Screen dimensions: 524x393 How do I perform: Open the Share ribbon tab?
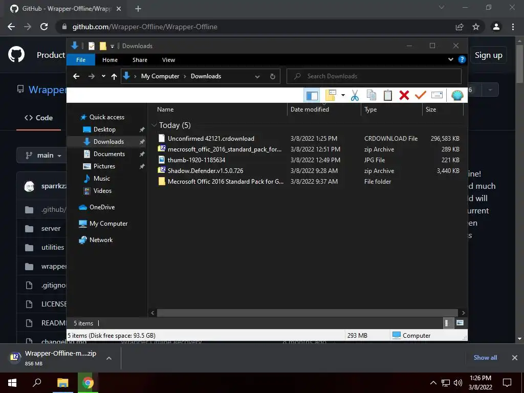click(x=140, y=60)
